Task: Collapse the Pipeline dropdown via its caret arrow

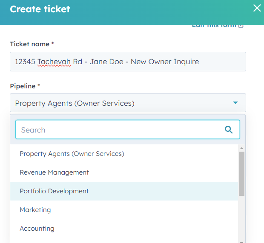Action: tap(235, 103)
